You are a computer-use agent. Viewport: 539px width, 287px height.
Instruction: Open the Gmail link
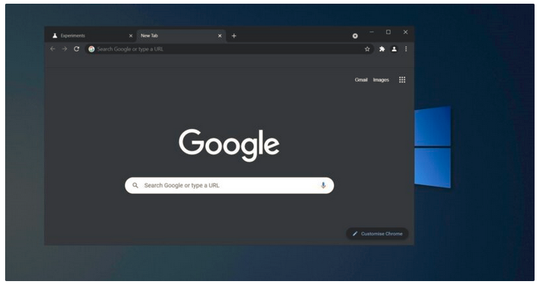361,80
